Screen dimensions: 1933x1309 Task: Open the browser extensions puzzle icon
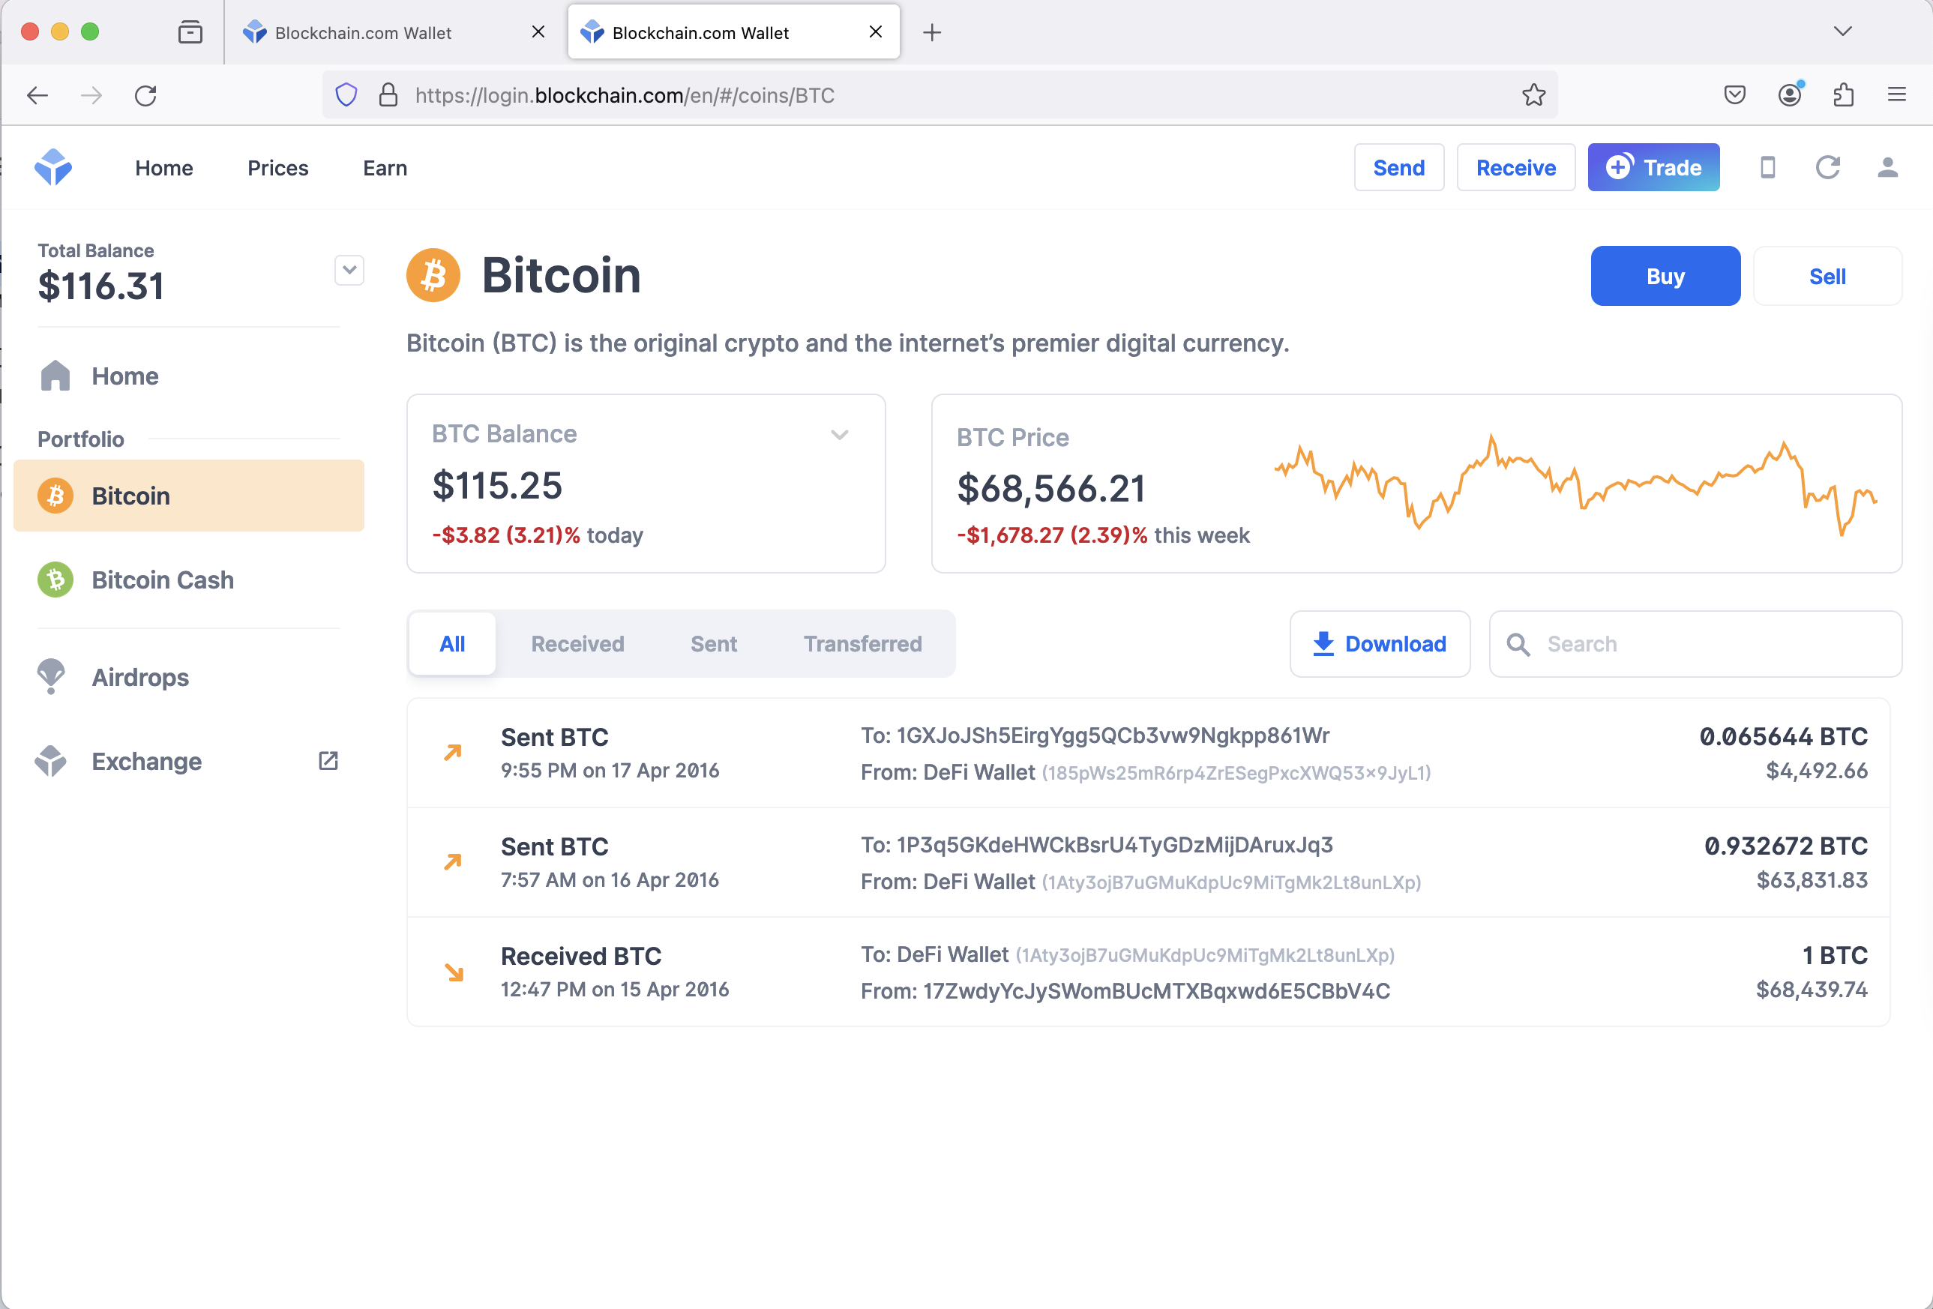(x=1843, y=96)
